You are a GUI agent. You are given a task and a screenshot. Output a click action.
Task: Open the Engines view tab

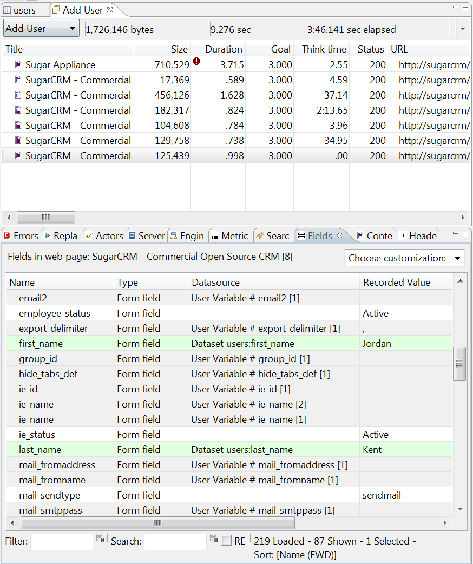click(x=187, y=235)
